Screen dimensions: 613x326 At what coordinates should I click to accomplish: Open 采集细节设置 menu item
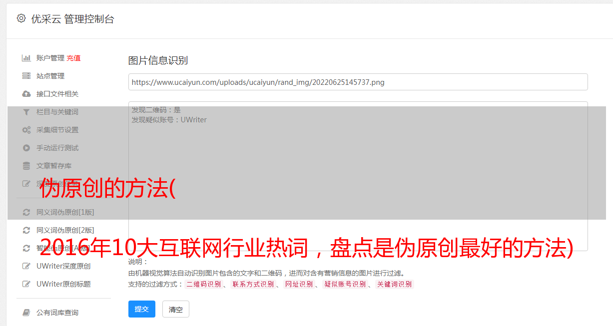(x=57, y=130)
